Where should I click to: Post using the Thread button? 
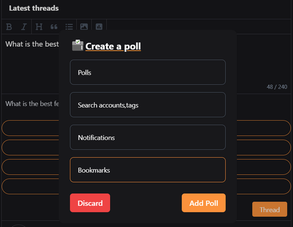(x=270, y=209)
